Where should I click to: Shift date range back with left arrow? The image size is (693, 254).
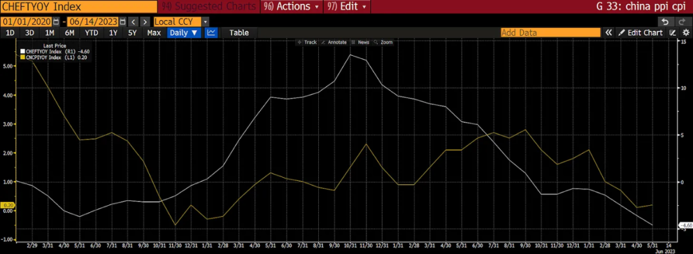coord(133,22)
